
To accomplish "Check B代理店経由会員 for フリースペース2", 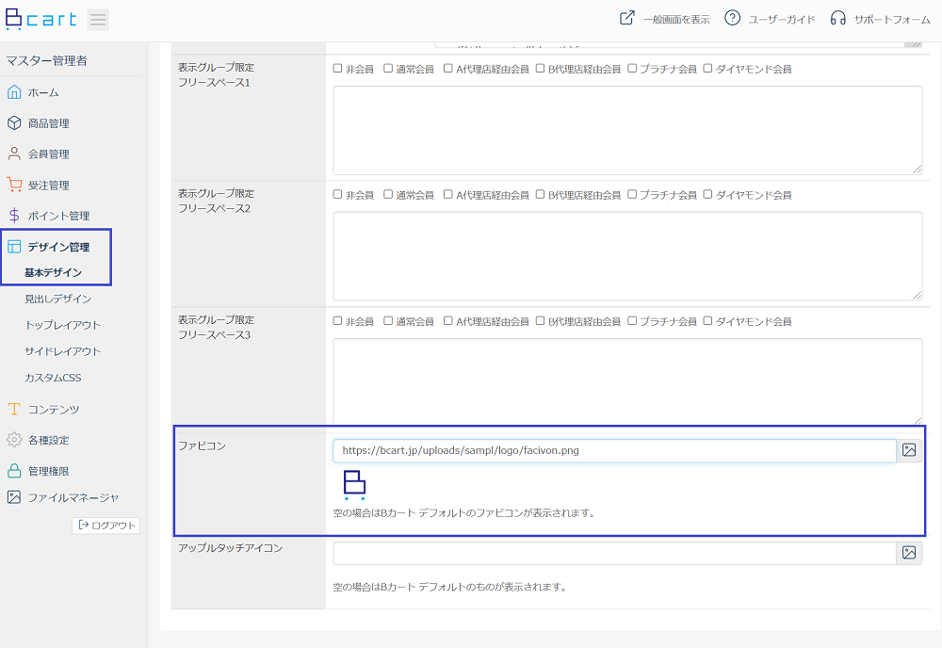I will [x=540, y=195].
